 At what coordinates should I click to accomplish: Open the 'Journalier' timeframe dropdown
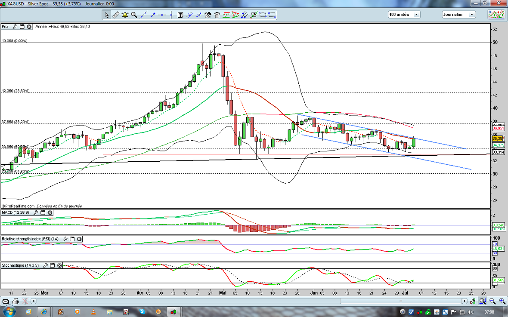(458, 15)
